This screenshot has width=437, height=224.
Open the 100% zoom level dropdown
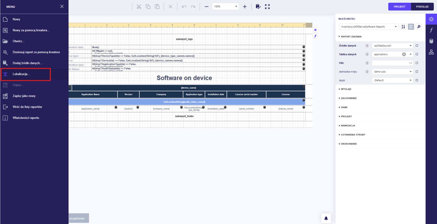(x=236, y=7)
